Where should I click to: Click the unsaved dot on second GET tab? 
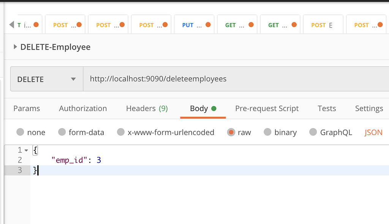[294, 25]
